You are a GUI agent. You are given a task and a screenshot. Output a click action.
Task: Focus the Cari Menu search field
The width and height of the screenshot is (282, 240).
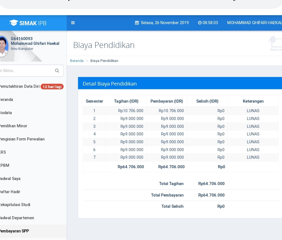click(31, 71)
